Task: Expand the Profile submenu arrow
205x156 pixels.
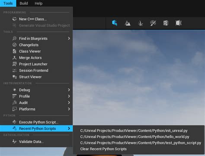Action: point(69,96)
